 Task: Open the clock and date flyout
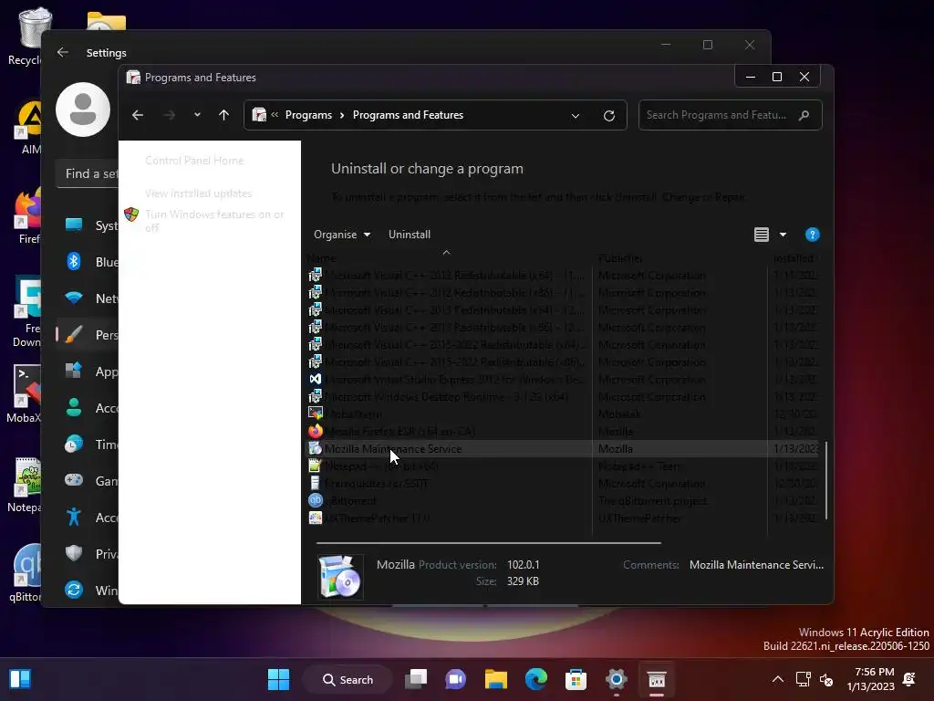871,679
